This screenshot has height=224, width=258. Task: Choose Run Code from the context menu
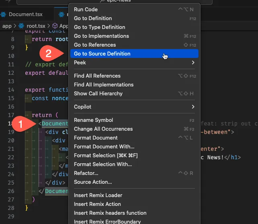coord(134,9)
